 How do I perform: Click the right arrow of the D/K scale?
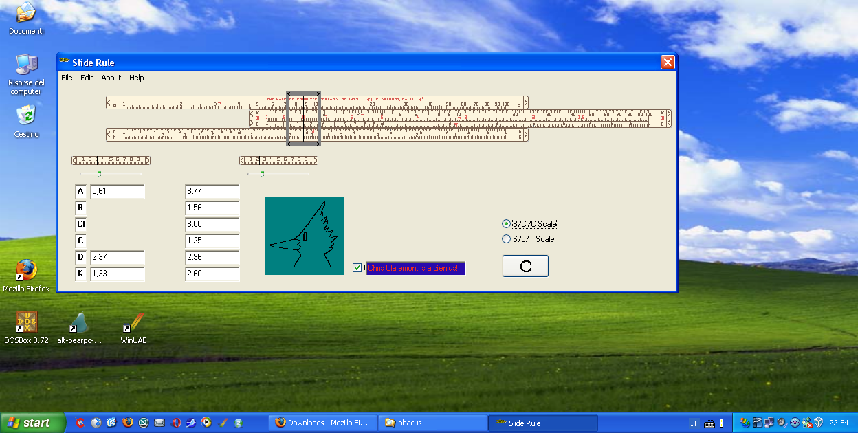point(526,135)
